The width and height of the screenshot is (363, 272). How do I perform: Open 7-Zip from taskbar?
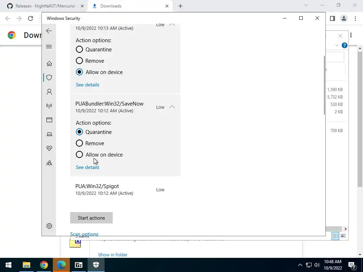(x=79, y=265)
